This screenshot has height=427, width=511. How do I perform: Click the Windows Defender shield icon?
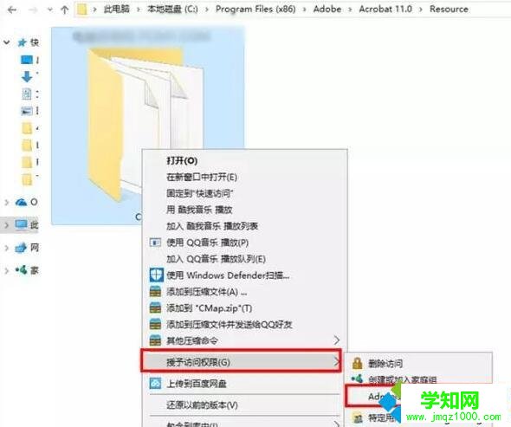(x=156, y=275)
